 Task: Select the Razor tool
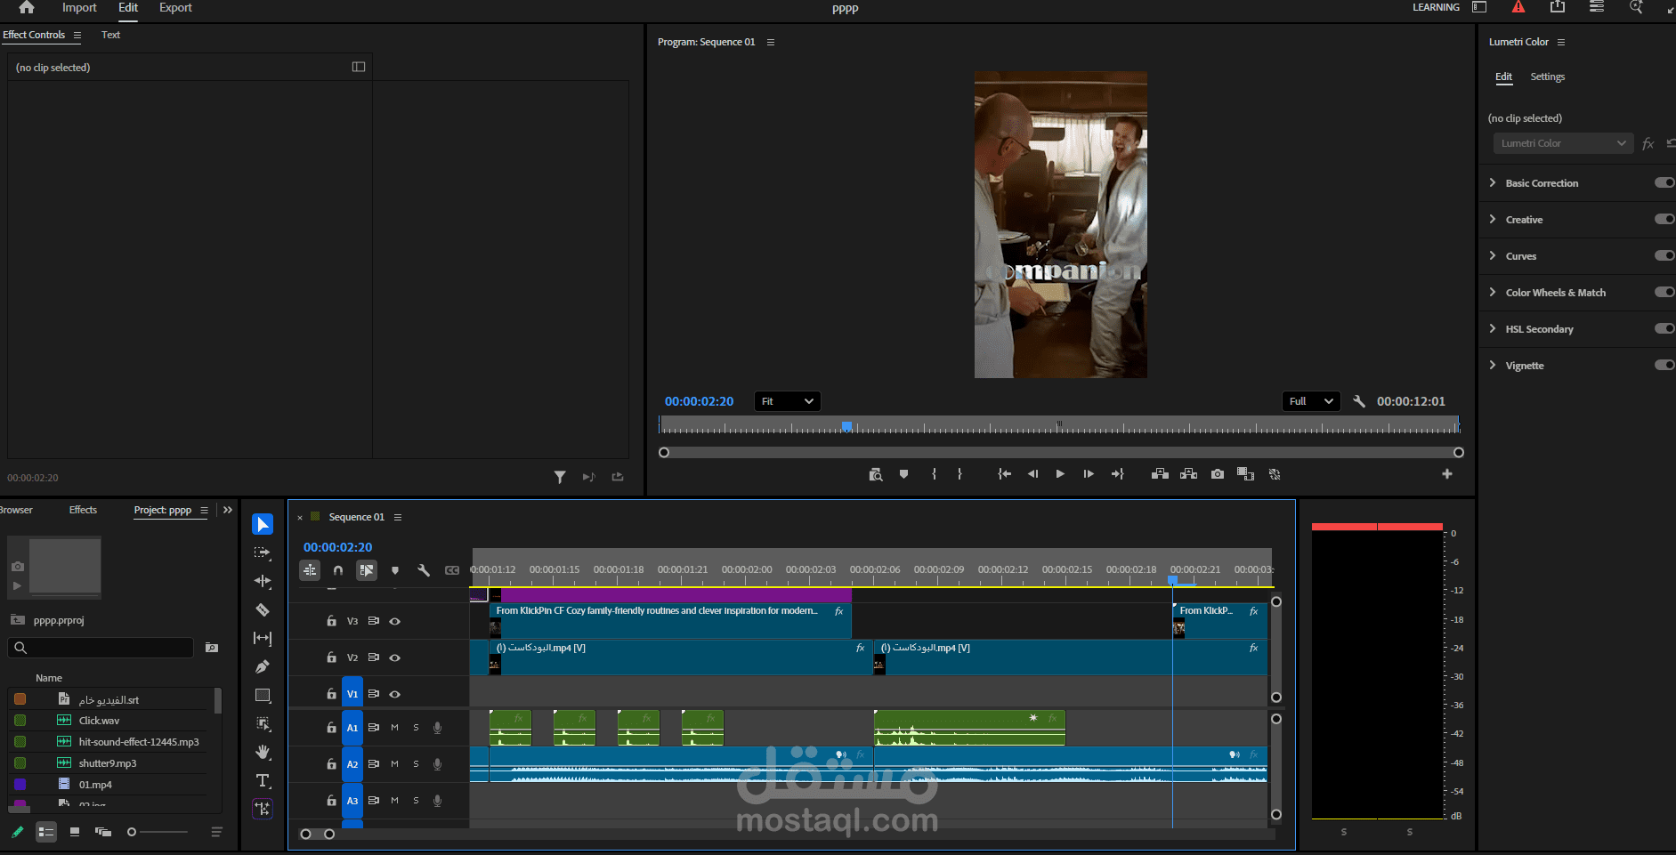(x=263, y=609)
